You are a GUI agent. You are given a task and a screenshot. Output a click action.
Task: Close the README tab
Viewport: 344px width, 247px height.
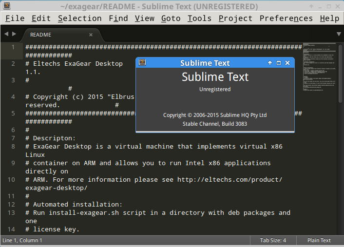coord(91,35)
